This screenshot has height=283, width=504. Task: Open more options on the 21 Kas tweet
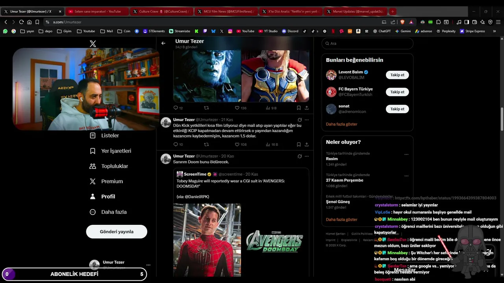click(307, 119)
